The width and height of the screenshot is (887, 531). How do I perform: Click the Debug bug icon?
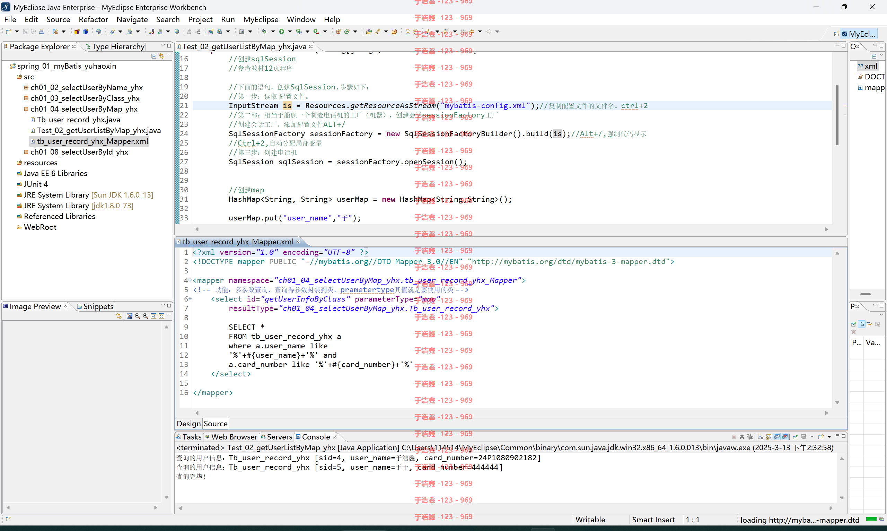point(264,32)
